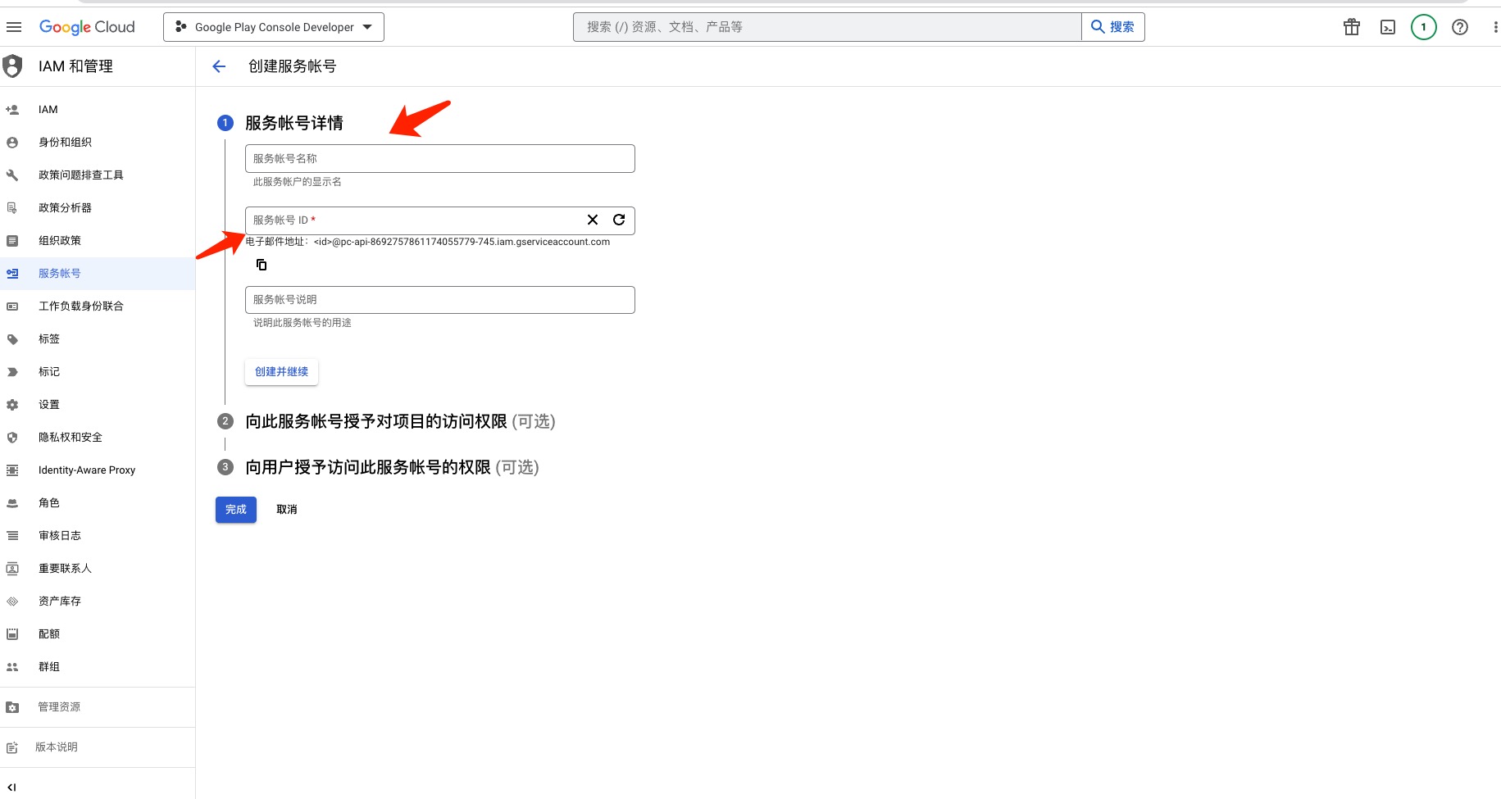Click the gserviceaccount.com email address text
This screenshot has height=799, width=1501.
[462, 242]
